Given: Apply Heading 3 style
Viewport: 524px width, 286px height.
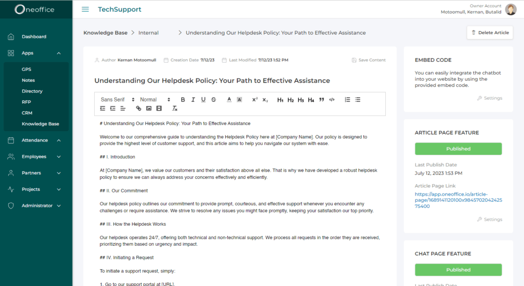Looking at the screenshot, I should (x=301, y=100).
